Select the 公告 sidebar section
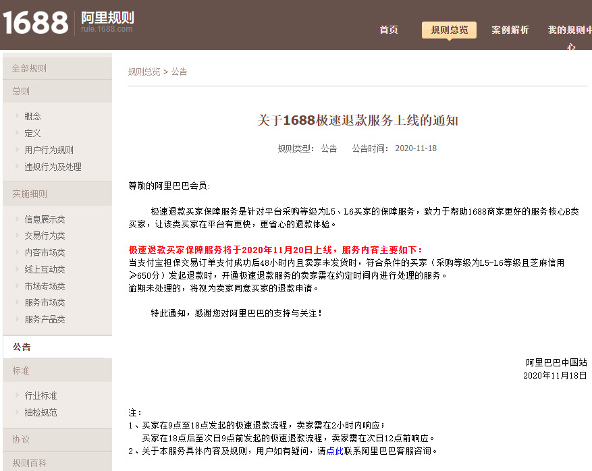592x471 pixels. point(57,347)
